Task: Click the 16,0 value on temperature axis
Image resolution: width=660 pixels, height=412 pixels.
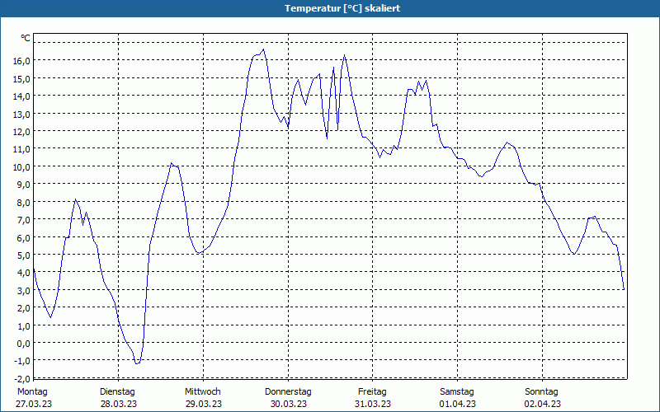Action: (21, 60)
